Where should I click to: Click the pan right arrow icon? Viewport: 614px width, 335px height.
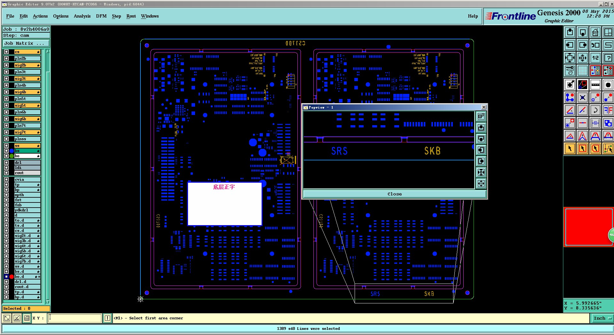click(x=583, y=45)
